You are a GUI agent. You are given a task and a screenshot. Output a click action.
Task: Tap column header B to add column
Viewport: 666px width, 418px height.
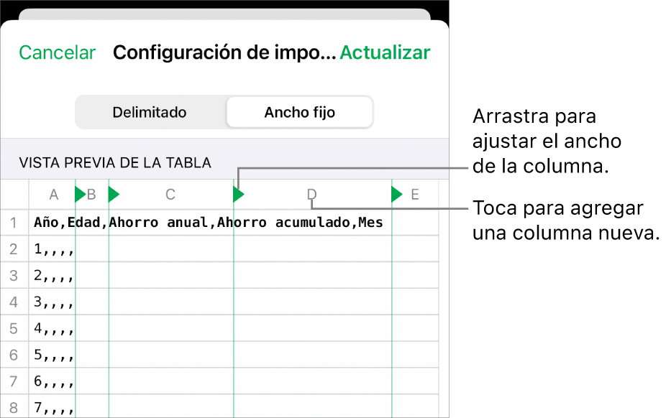92,194
